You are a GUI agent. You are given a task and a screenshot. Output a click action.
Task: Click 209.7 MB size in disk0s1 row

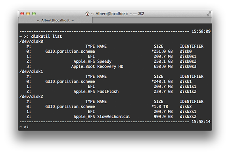163,56
